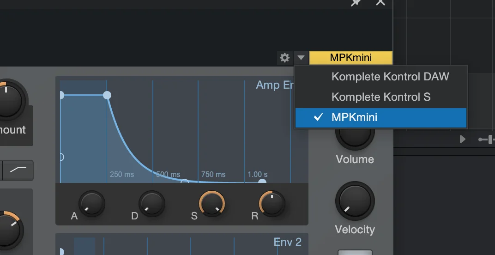The height and width of the screenshot is (255, 495).
Task: Choose Komplete Kontrol S option
Action: pos(381,97)
